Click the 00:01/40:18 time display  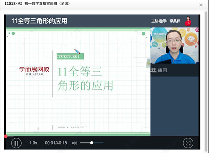point(56,143)
